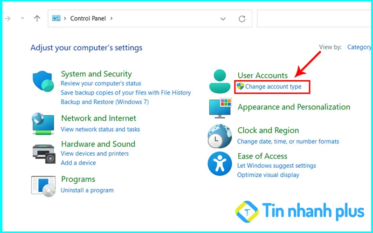Click chevron before Control Panel breadcrumb

[65, 18]
